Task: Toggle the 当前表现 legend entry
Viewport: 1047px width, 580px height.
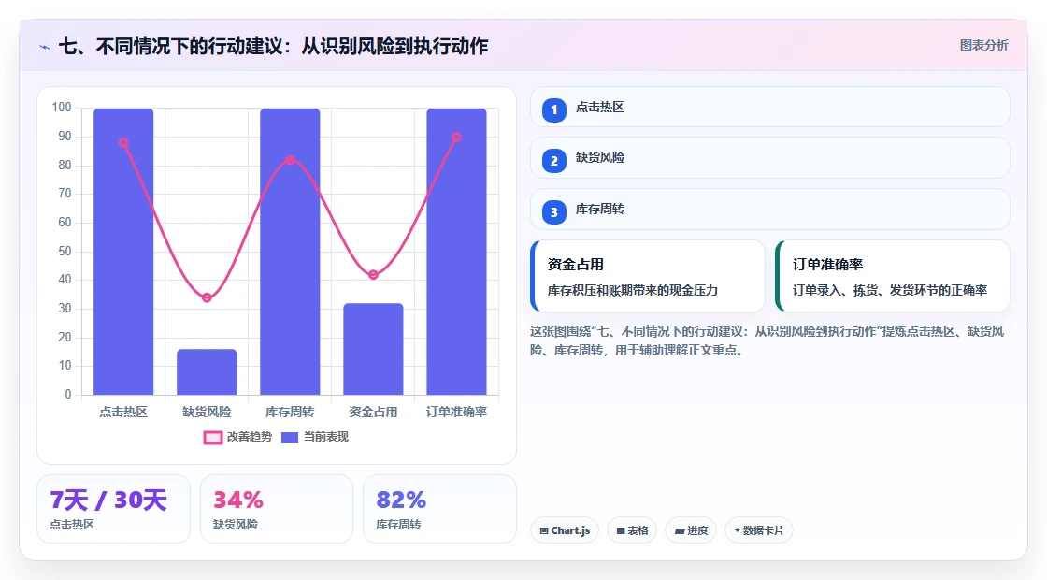Action: (x=314, y=437)
